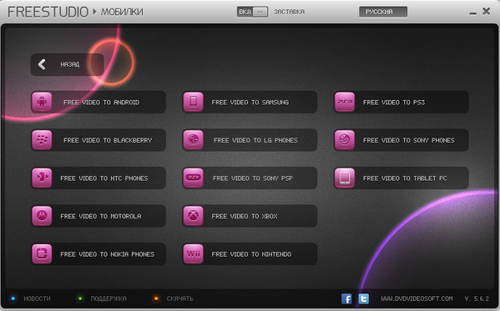Open Free Video to Android label
The height and width of the screenshot is (311, 500).
pos(101,103)
